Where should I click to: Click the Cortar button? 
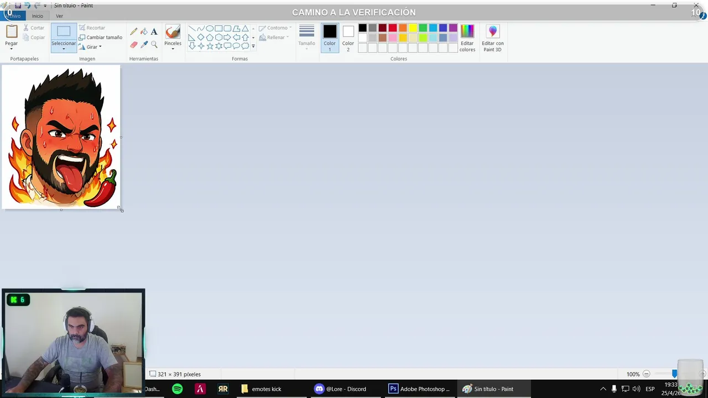point(34,28)
